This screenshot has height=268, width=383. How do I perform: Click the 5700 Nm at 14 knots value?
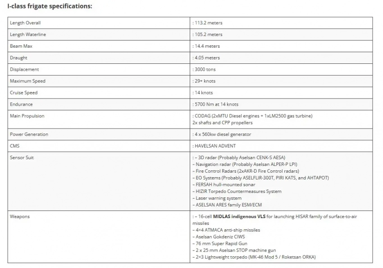(216, 105)
